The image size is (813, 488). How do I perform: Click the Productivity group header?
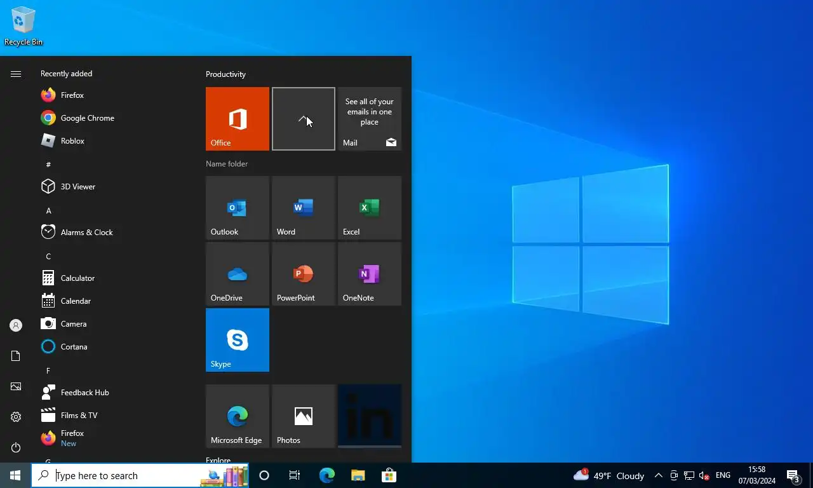[225, 74]
